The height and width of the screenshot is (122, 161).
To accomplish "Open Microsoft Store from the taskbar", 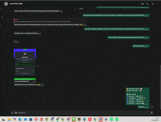I will click(31, 119).
